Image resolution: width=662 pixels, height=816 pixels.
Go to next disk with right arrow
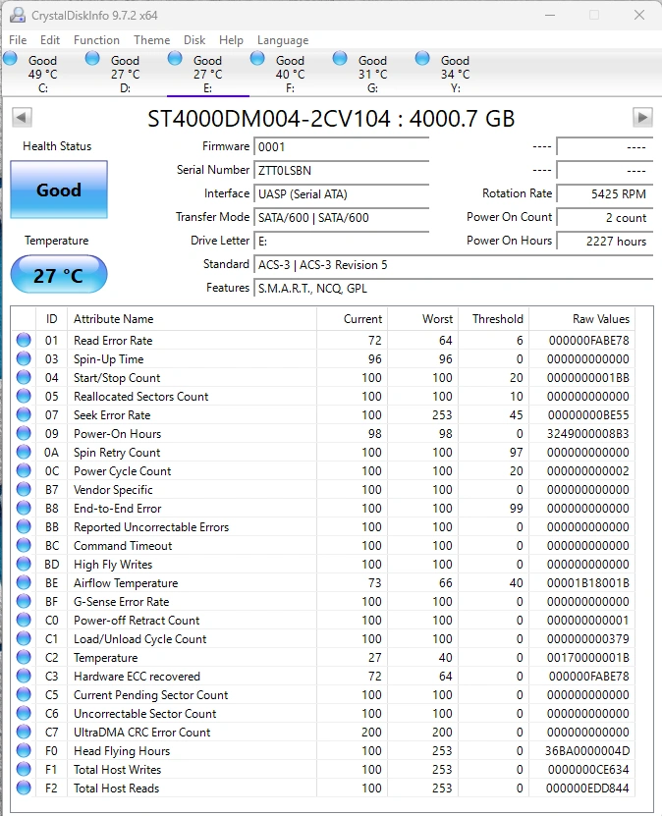click(642, 118)
